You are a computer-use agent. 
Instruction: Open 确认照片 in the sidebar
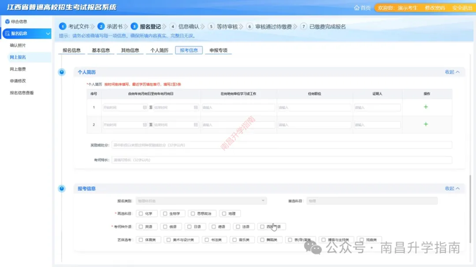18,45
